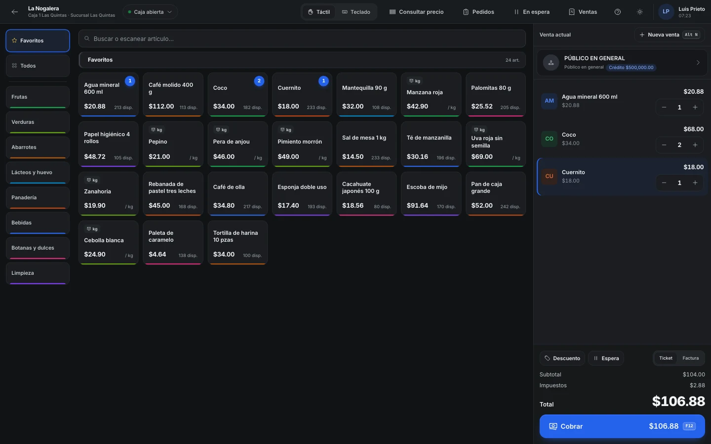The height and width of the screenshot is (444, 711).
Task: Add Manzana roja to the sale
Action: coord(431,95)
